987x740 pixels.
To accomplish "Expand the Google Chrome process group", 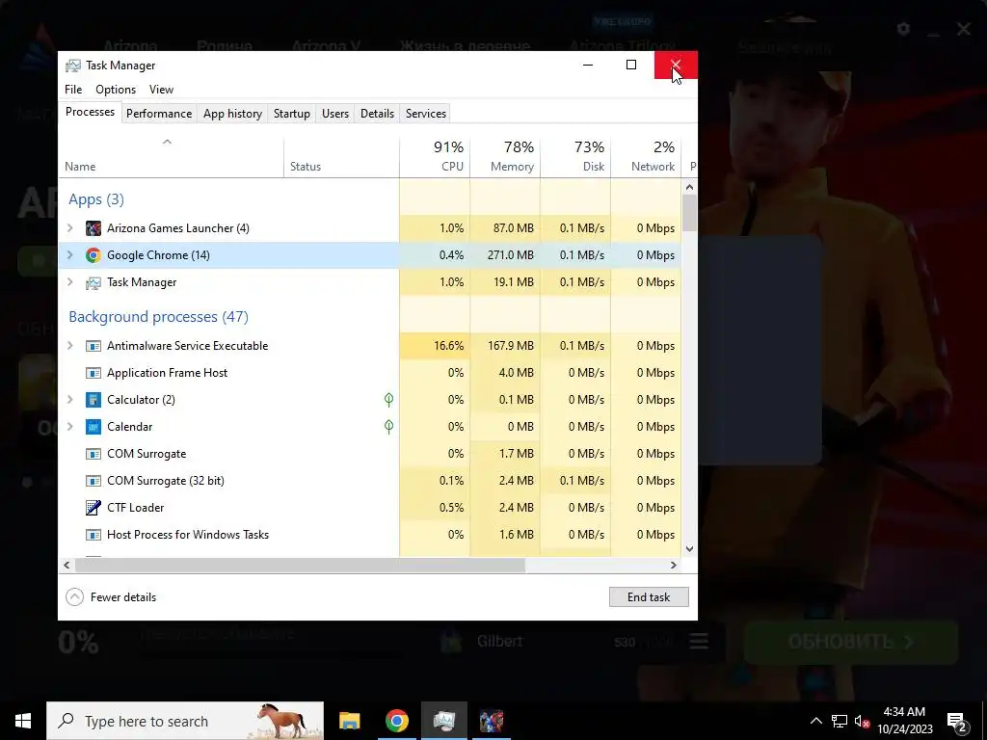I will click(69, 254).
